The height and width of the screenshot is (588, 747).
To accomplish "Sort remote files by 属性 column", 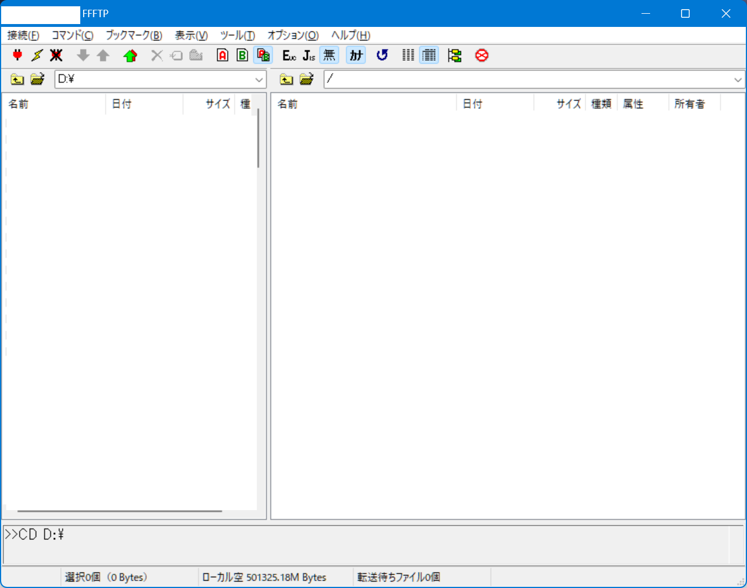I will (x=643, y=104).
